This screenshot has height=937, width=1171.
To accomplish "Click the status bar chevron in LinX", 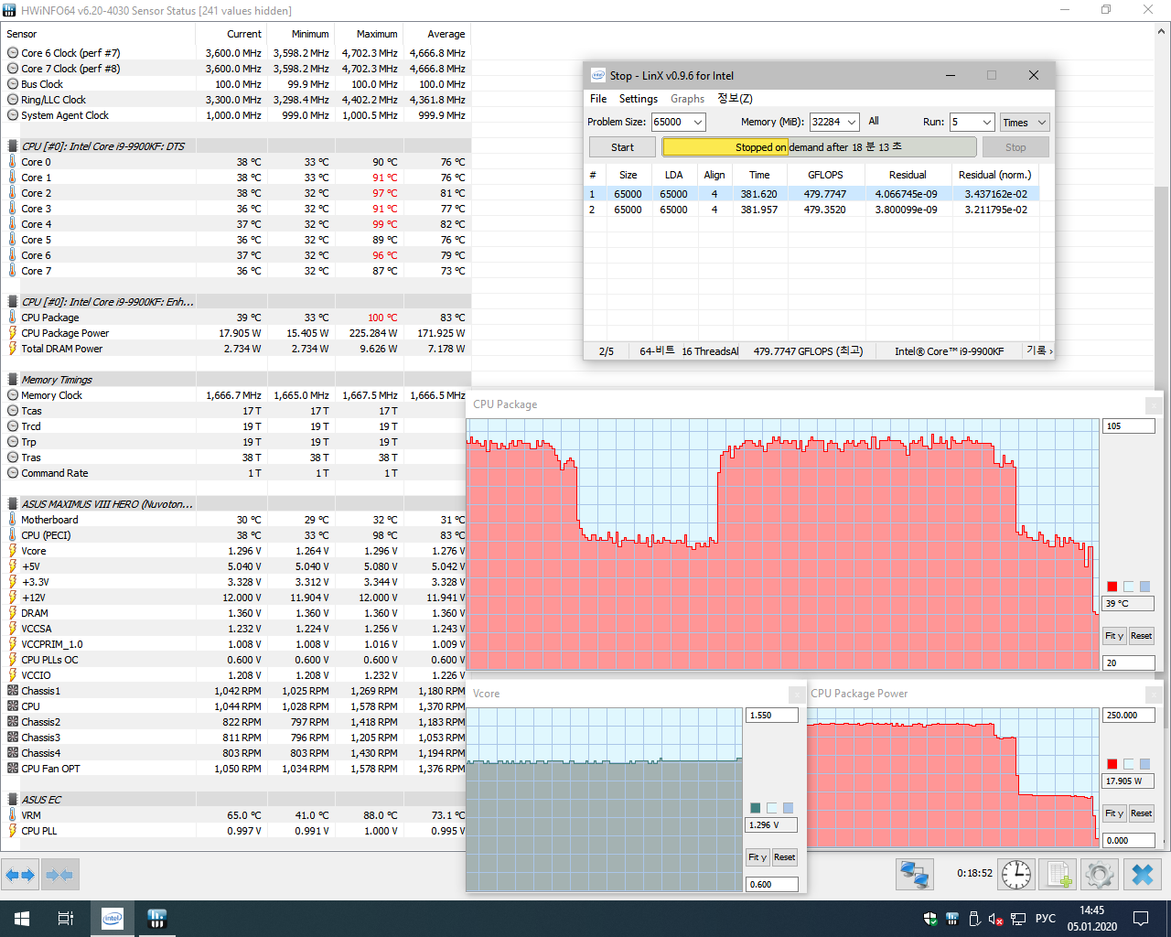I will pos(1051,351).
